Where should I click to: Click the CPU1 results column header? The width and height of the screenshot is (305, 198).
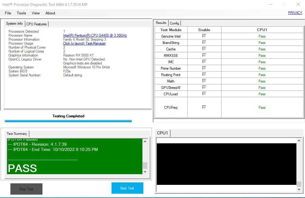(x=262, y=30)
